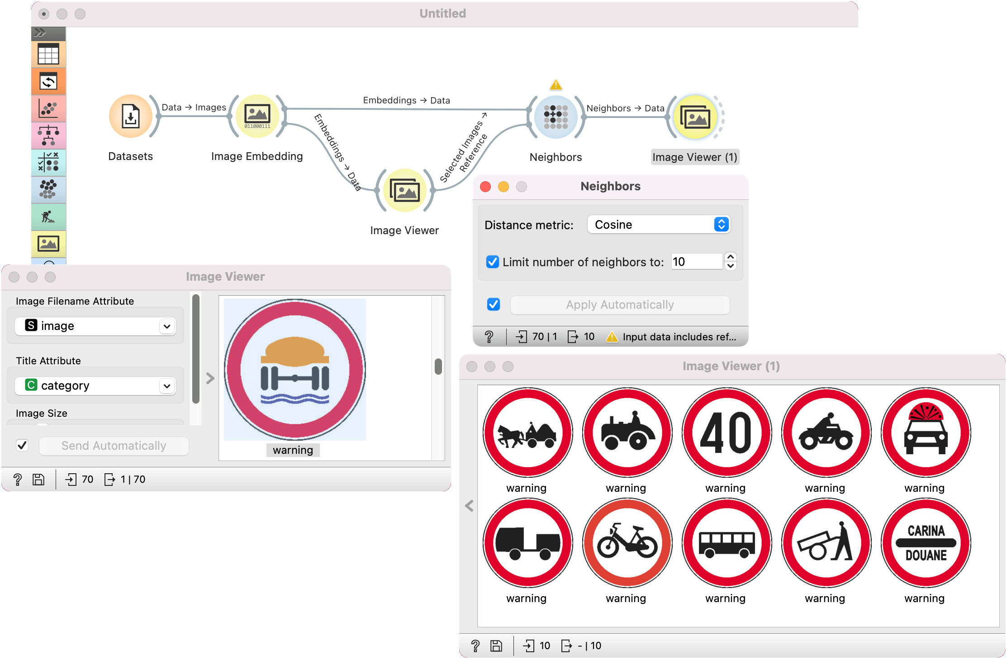The width and height of the screenshot is (1007, 659).
Task: Select the Image Viewer (1) node
Action: click(x=694, y=118)
